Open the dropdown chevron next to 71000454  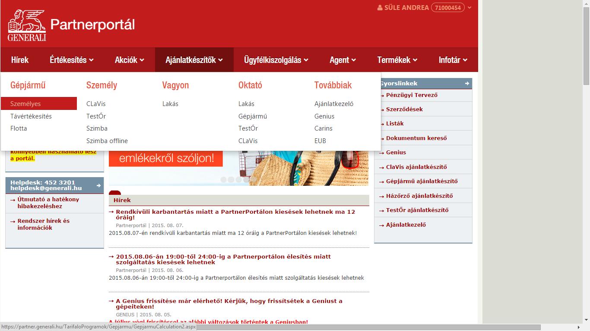469,8
